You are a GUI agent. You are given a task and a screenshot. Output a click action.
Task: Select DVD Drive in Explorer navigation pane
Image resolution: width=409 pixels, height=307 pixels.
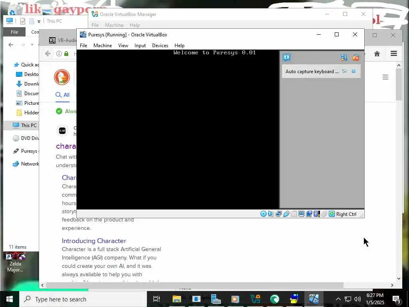[x=26, y=138]
